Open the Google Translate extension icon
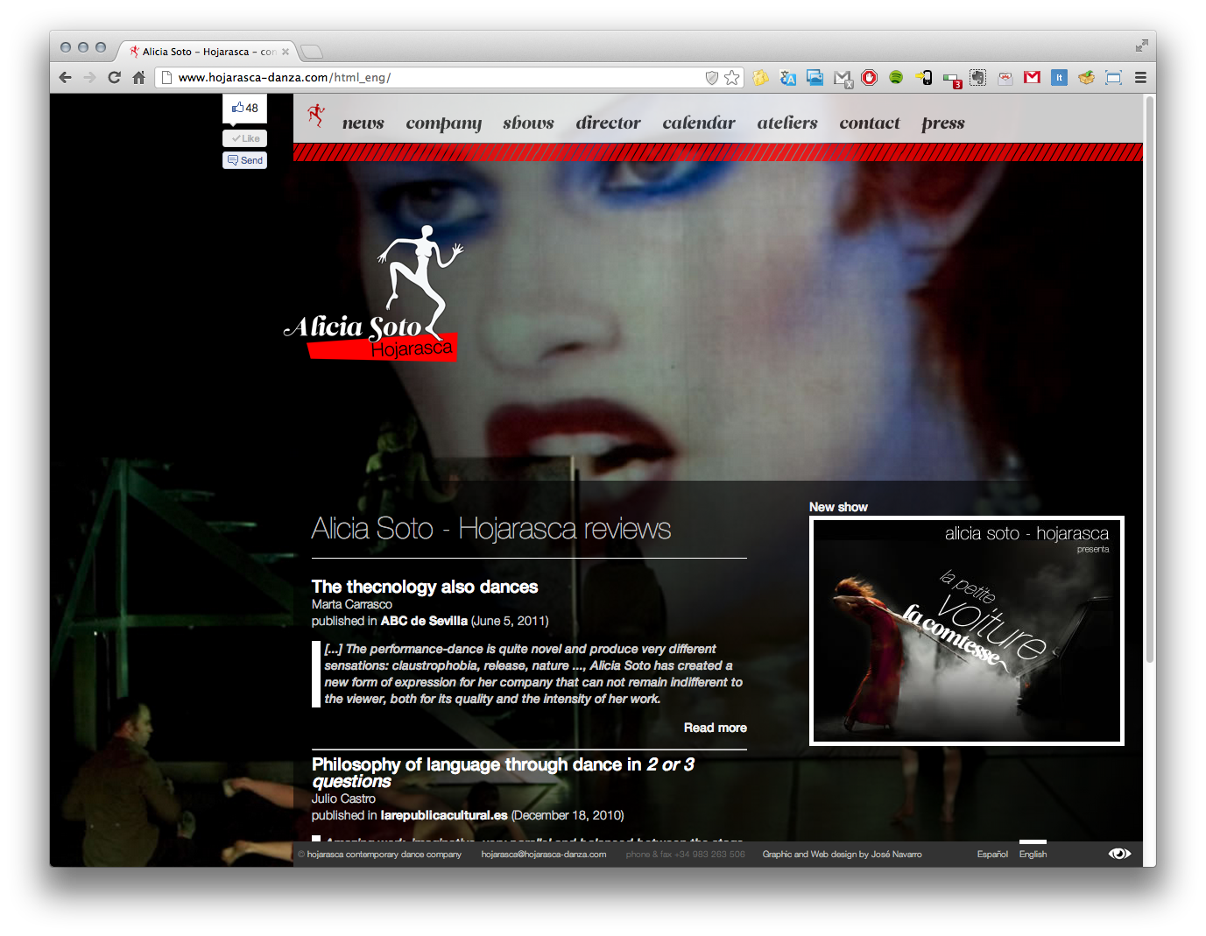The image size is (1206, 936). (x=788, y=78)
